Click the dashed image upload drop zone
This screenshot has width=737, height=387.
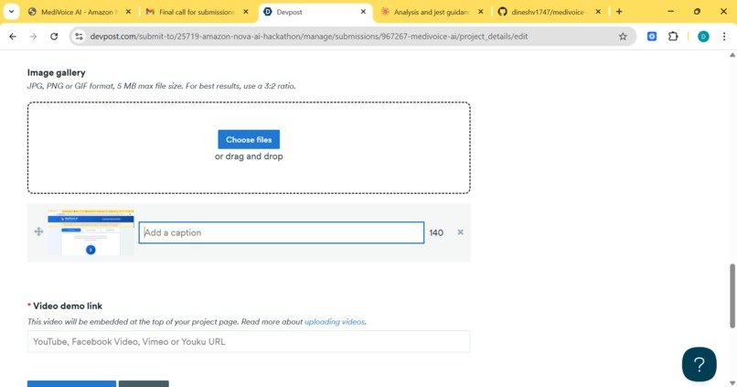coord(249,147)
